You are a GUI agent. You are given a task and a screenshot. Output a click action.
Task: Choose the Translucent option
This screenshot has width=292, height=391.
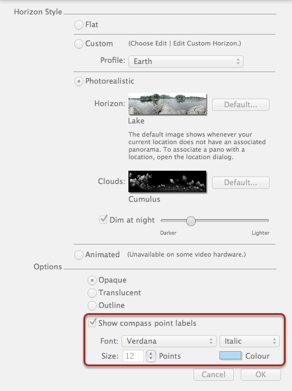coord(92,293)
